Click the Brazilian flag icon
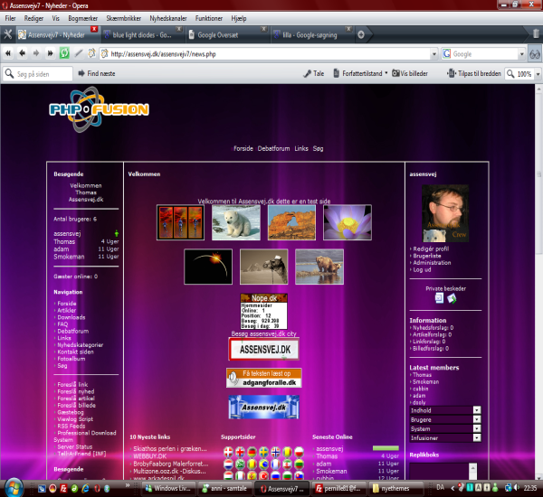543x497 pixels. coord(264,464)
